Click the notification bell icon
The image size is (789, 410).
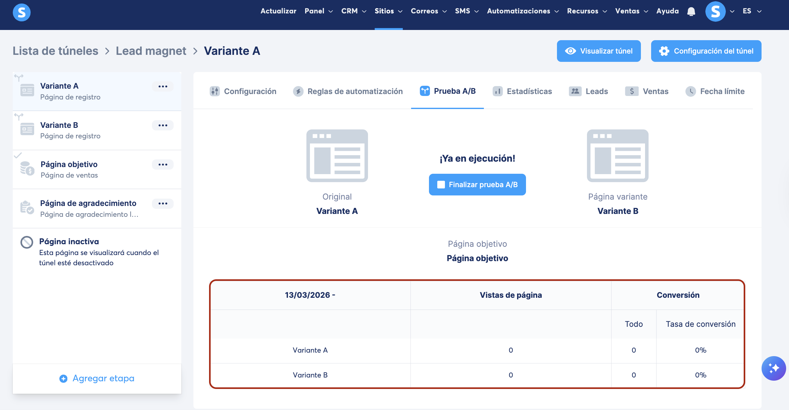coord(691,11)
